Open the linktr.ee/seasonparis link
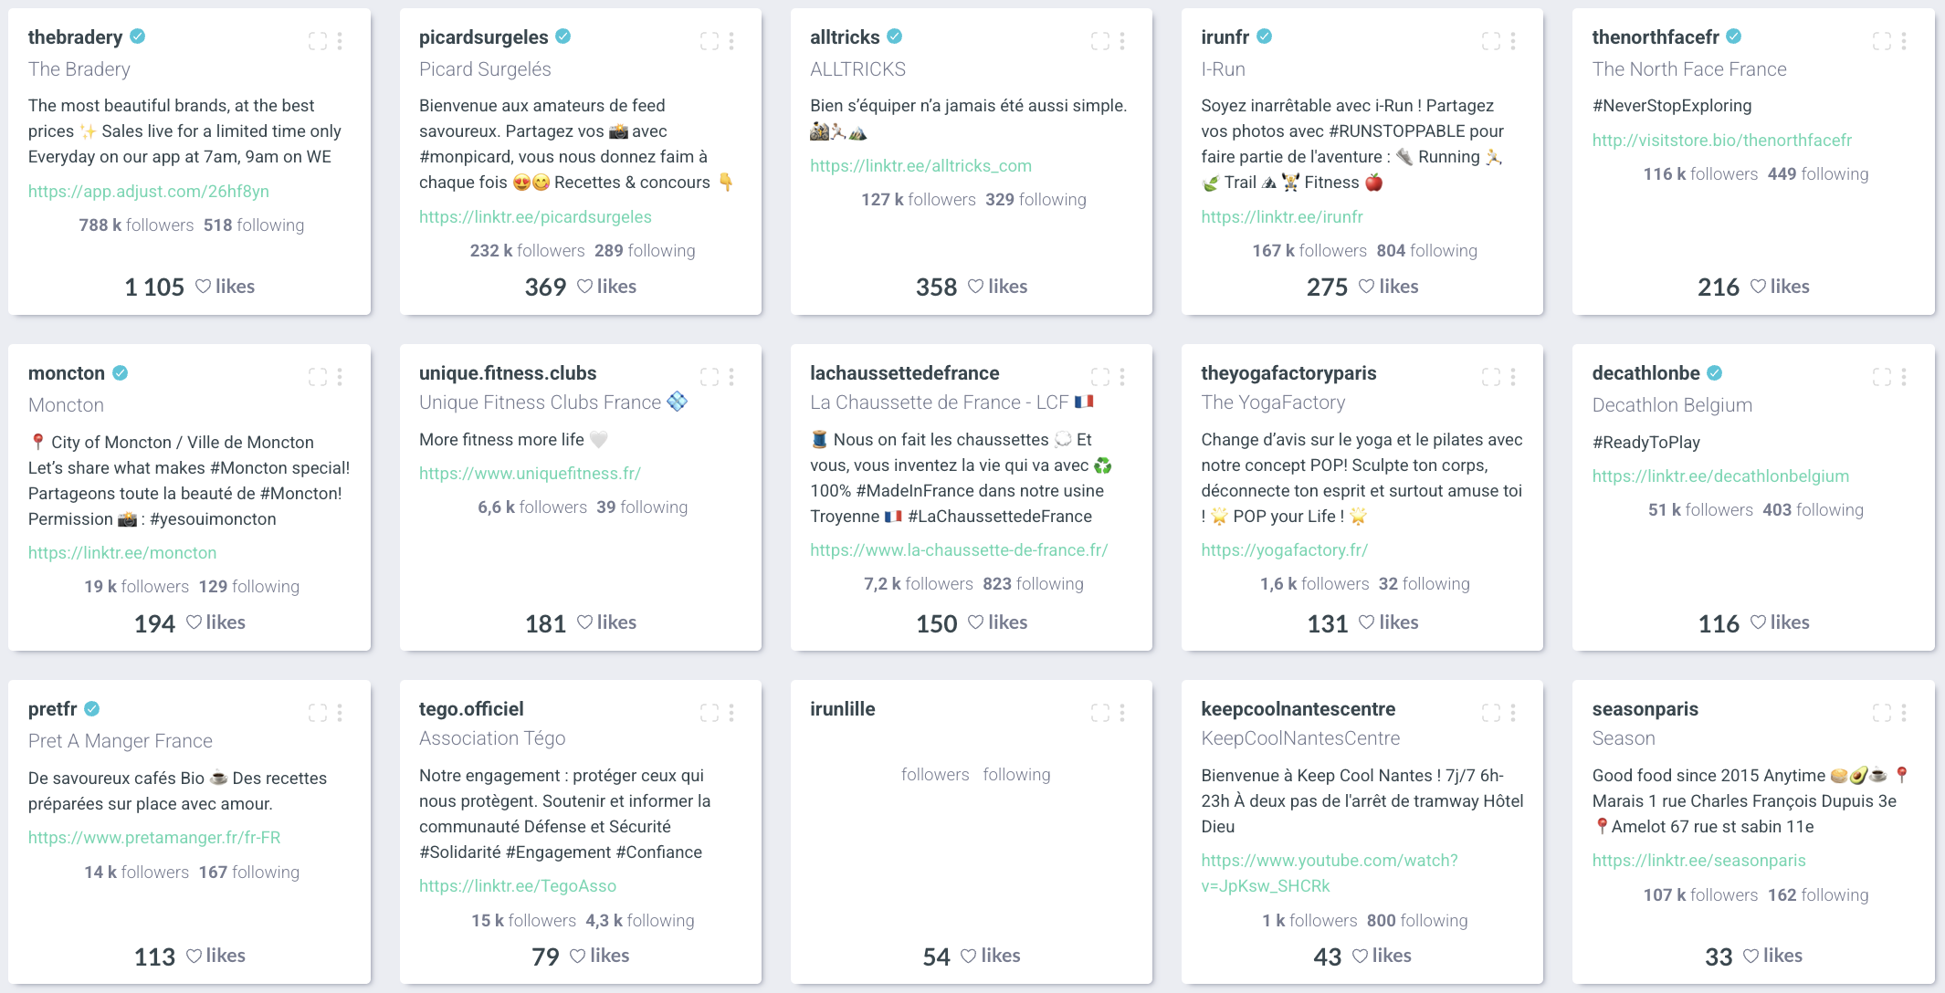The width and height of the screenshot is (1945, 993). click(x=1698, y=861)
